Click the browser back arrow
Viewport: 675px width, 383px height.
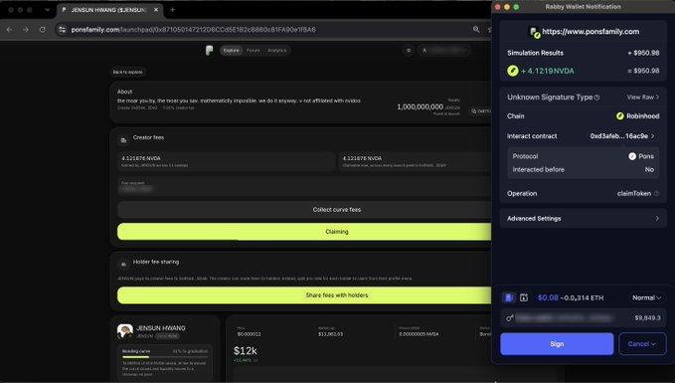point(10,29)
